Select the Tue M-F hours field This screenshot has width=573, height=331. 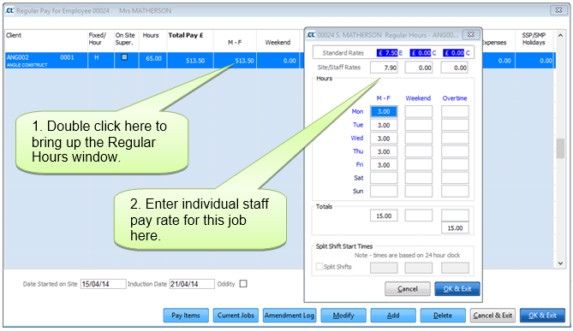(384, 125)
